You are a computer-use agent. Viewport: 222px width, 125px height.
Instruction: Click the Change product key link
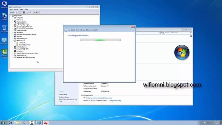pyautogui.click(x=115, y=101)
